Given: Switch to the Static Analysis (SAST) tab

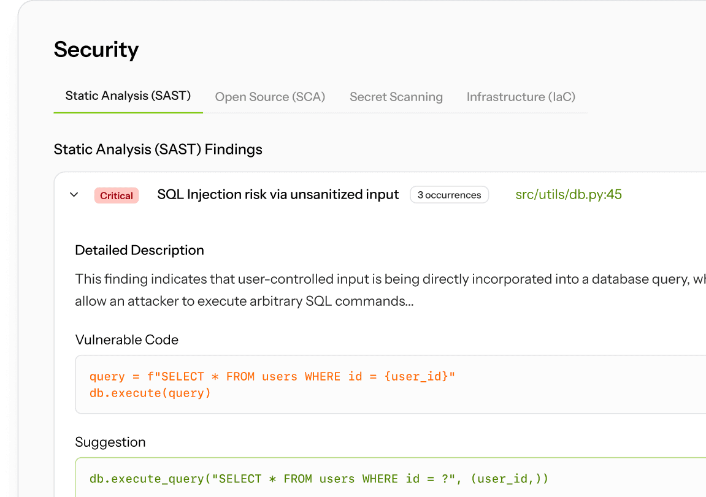Looking at the screenshot, I should pos(128,96).
